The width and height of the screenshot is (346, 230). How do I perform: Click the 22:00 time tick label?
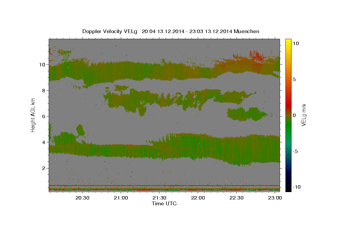tap(198, 198)
